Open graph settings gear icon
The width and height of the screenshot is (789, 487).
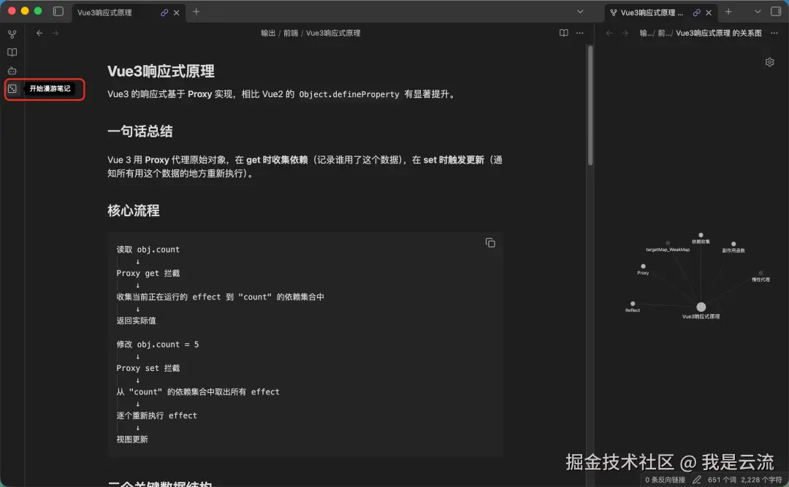tap(769, 62)
